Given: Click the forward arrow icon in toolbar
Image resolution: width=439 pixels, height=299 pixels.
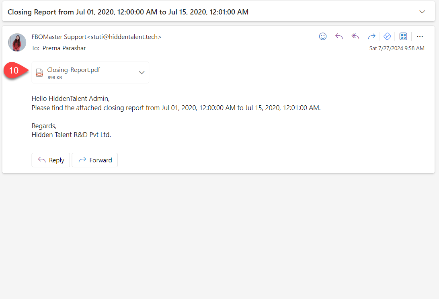Looking at the screenshot, I should 371,37.
